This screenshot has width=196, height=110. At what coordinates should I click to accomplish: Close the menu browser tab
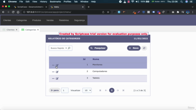point(83,7)
